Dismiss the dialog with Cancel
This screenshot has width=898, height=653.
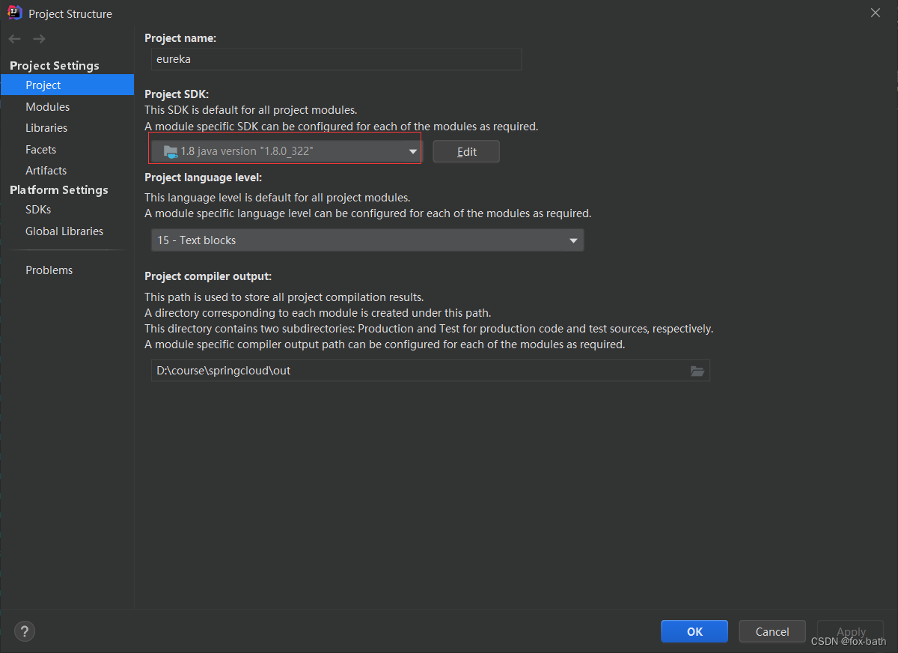[772, 631]
